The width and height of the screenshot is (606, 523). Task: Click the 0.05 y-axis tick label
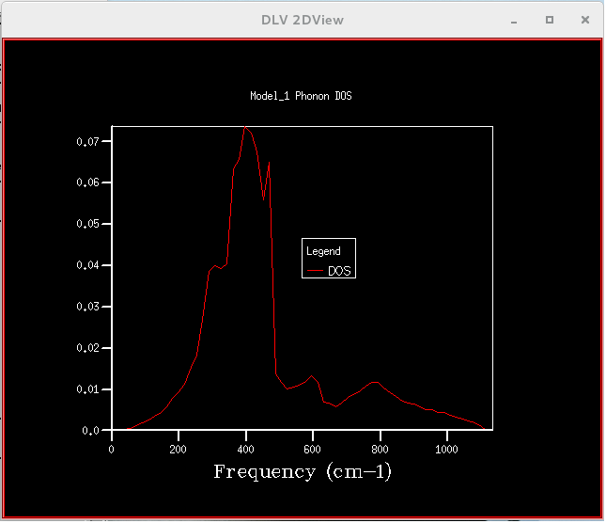point(87,224)
